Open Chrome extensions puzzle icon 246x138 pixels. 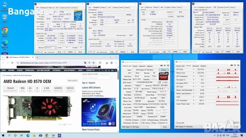100,63
